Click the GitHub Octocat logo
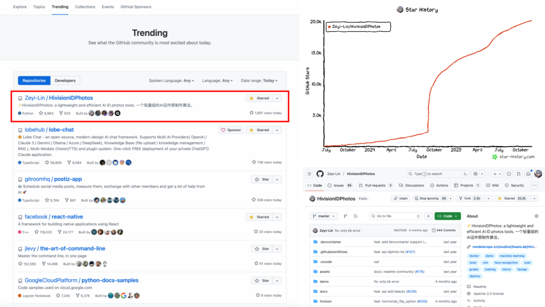The width and height of the screenshot is (545, 307). click(x=320, y=174)
